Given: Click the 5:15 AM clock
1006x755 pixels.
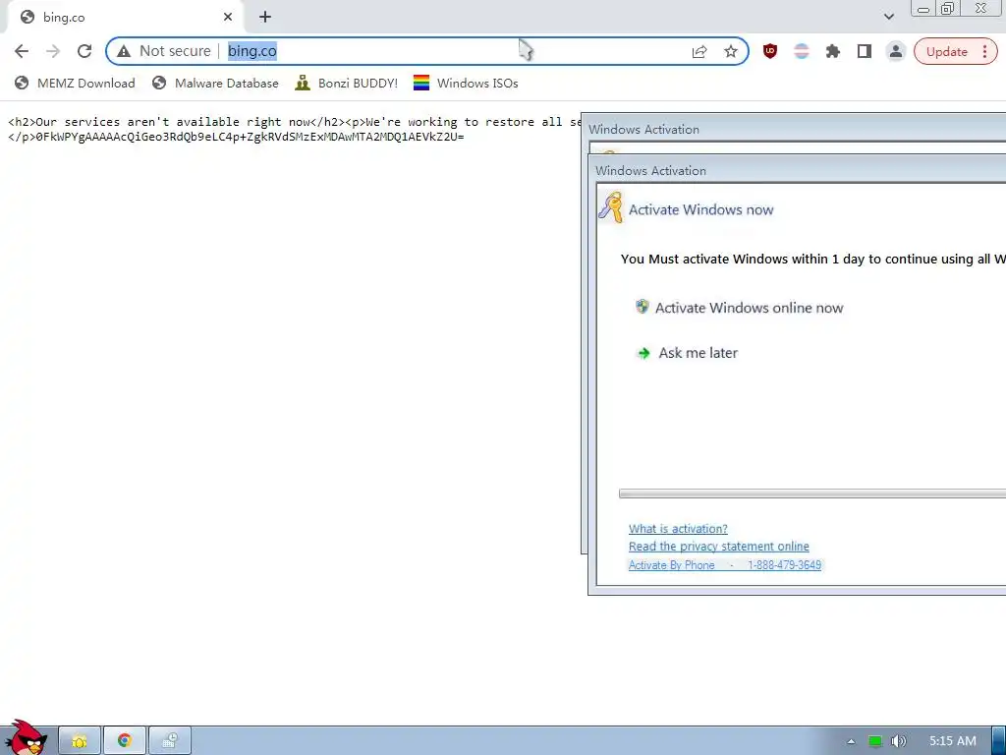Looking at the screenshot, I should [x=953, y=741].
